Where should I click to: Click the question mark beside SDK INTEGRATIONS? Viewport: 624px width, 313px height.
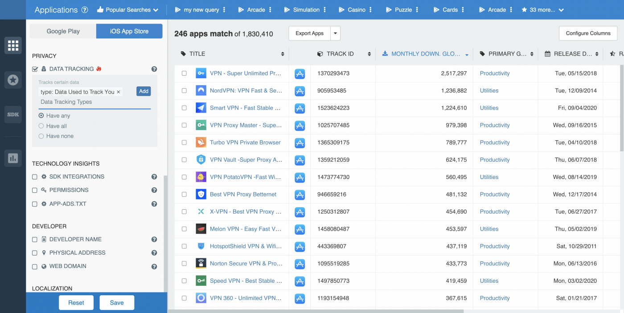[x=154, y=176]
